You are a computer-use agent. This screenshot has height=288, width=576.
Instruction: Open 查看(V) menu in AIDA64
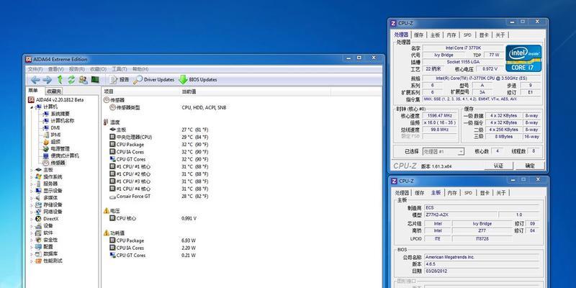click(x=56, y=69)
